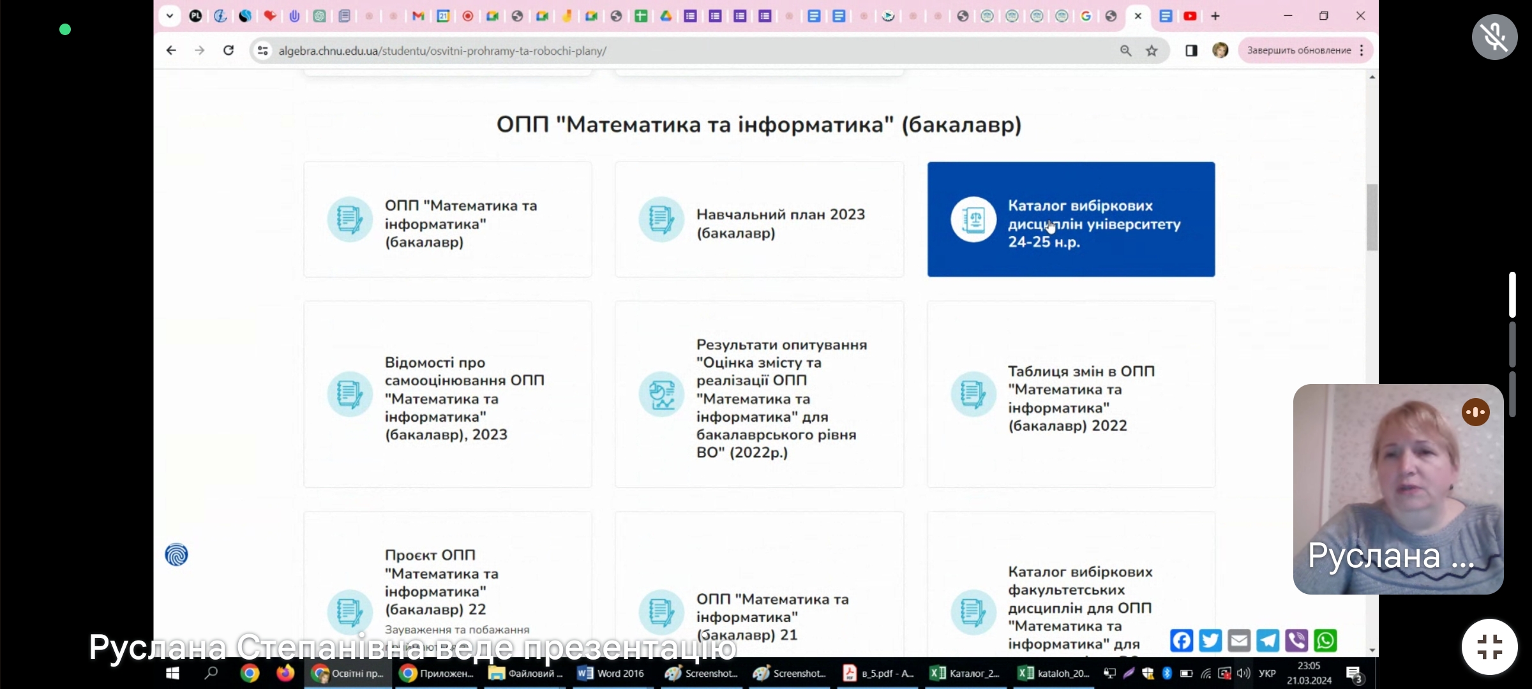Open Результати опитування "Оцінка змісту" card
Screen dimensions: 1532x689
click(x=759, y=394)
